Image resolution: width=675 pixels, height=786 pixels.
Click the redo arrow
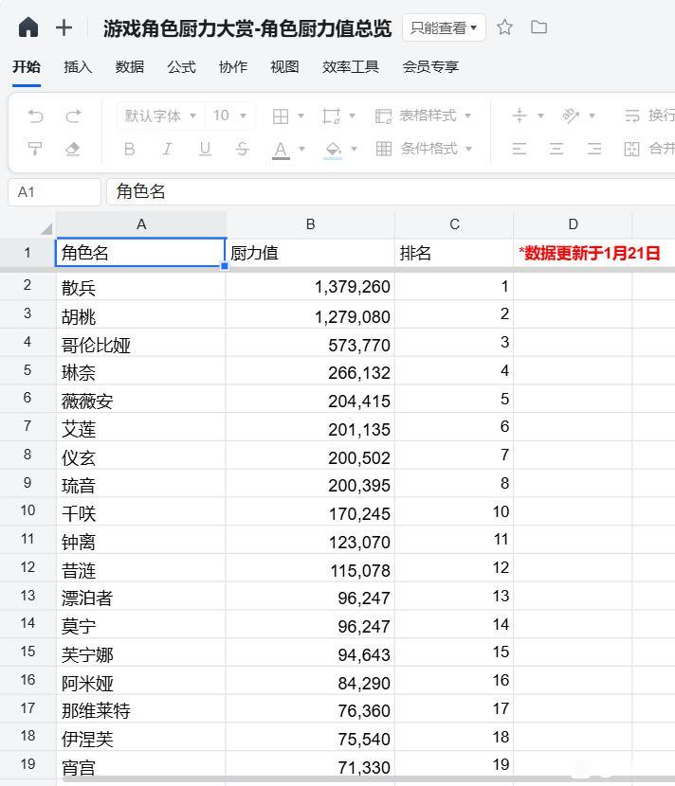point(73,116)
